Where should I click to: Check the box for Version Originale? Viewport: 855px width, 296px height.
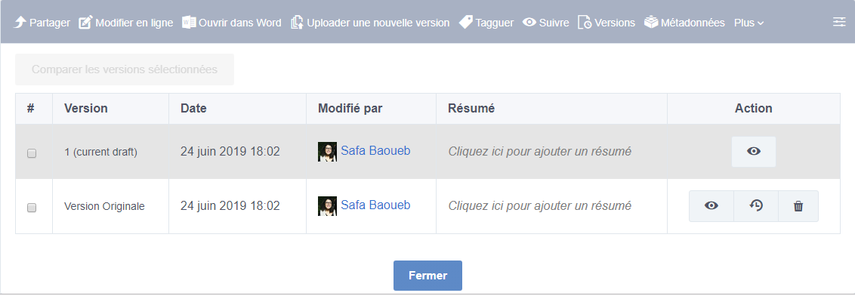click(x=32, y=207)
